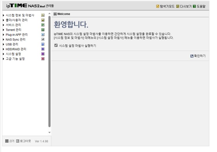Screen dimensions: 217x152
Task: Uncheck 시스템 설정 마법사 실행하기 checkbox
Action: (x=56, y=45)
